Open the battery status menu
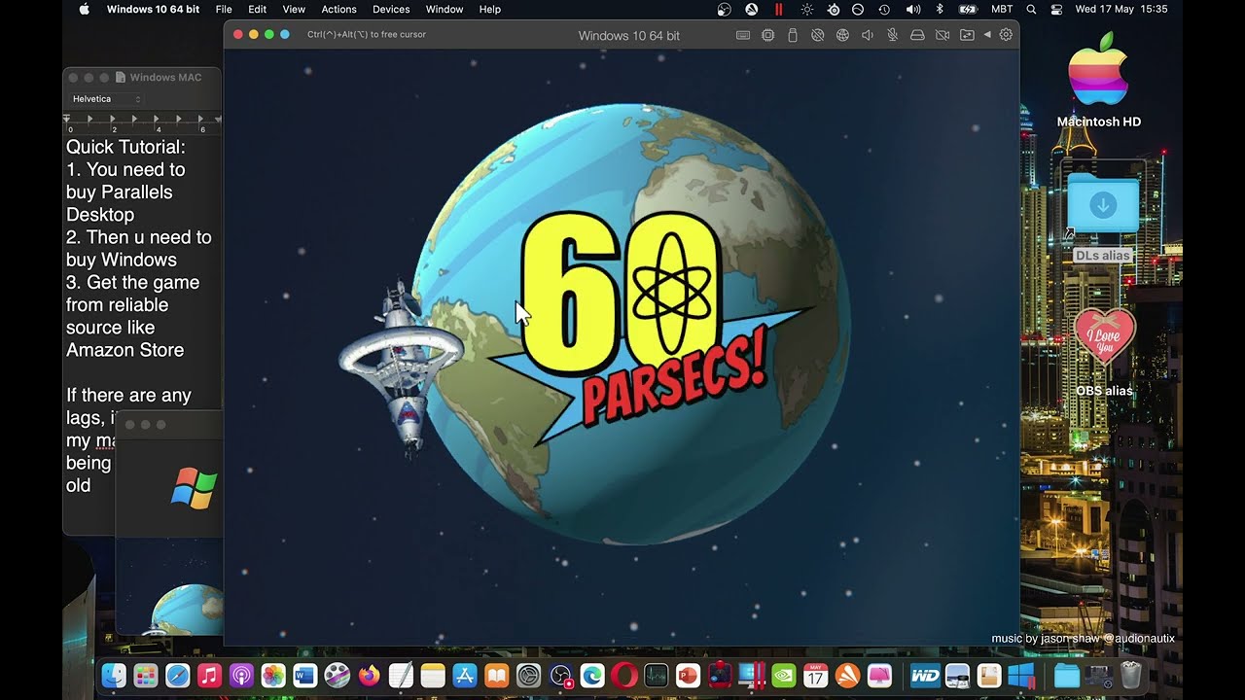The image size is (1245, 700). click(968, 9)
